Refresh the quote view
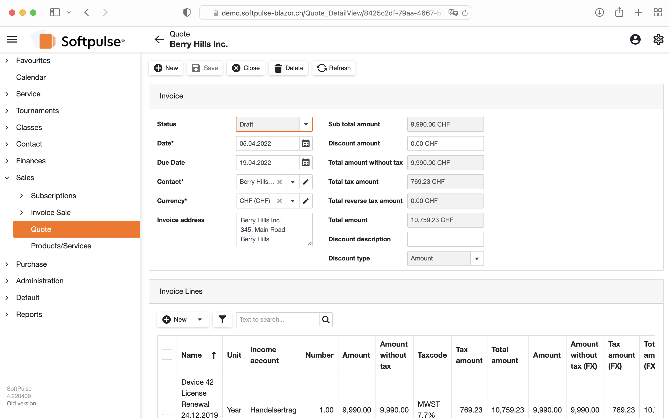This screenshot has width=669, height=418. click(334, 68)
